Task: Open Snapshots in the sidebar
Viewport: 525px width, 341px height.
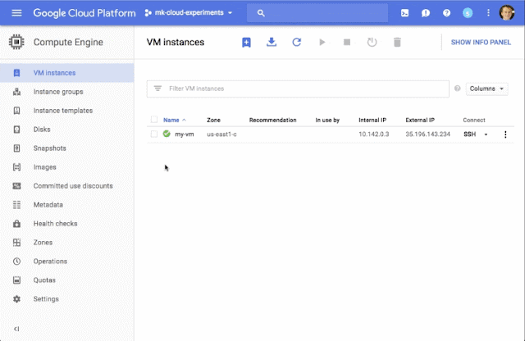Action: click(x=67, y=148)
